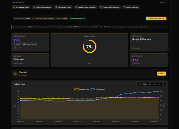Click the 287 mentions text
The image size is (179, 129).
tap(136, 48)
